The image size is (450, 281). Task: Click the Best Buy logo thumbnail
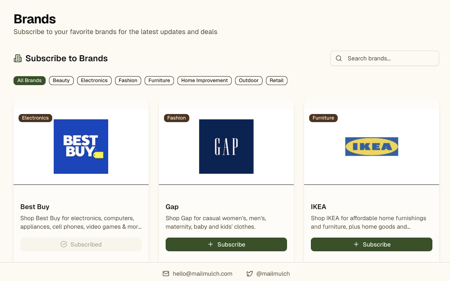click(81, 146)
